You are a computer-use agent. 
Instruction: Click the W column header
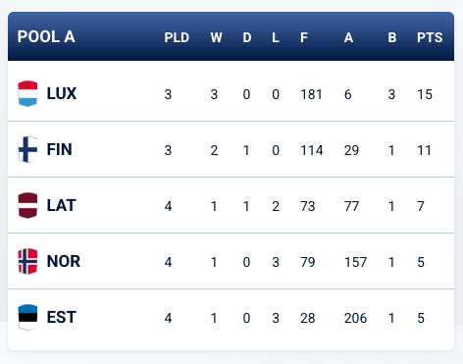(216, 37)
